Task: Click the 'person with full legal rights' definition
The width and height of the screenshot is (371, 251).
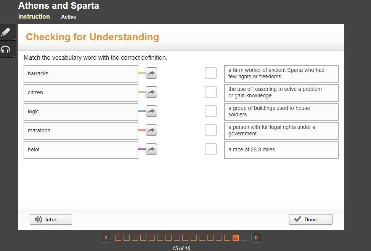Action: [281, 131]
